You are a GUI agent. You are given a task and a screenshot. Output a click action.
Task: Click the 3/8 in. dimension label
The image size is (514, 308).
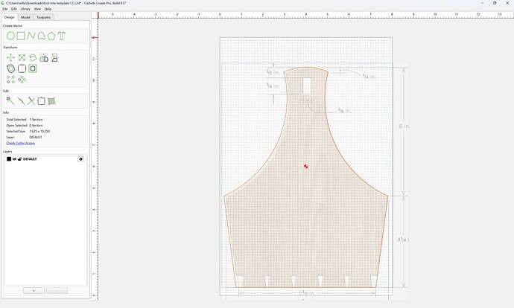coord(344,111)
